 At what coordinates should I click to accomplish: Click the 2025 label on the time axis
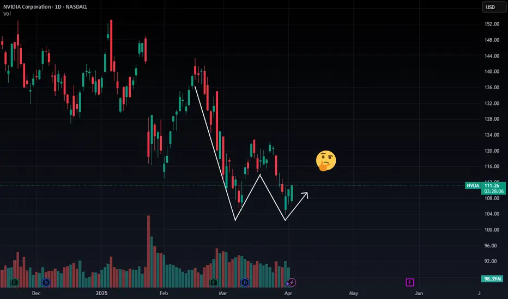(x=102, y=293)
